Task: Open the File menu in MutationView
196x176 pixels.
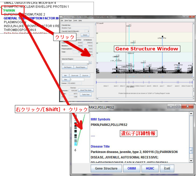Action: coord(62,20)
